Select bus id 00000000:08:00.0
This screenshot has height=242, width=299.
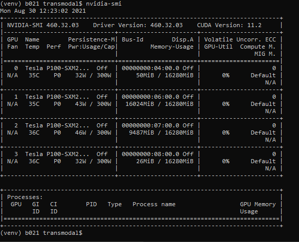[x=151, y=154]
